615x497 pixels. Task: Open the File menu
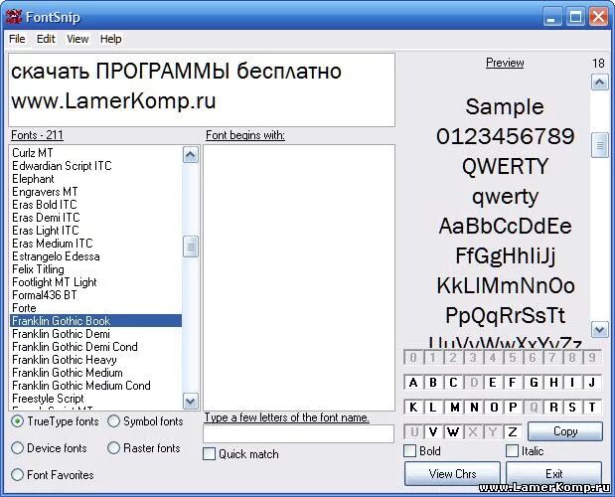pos(17,39)
